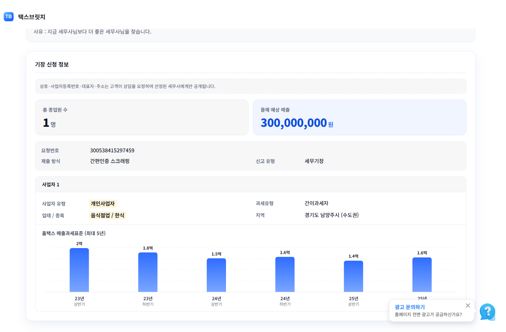Click the 사유 reason text line

point(92,32)
